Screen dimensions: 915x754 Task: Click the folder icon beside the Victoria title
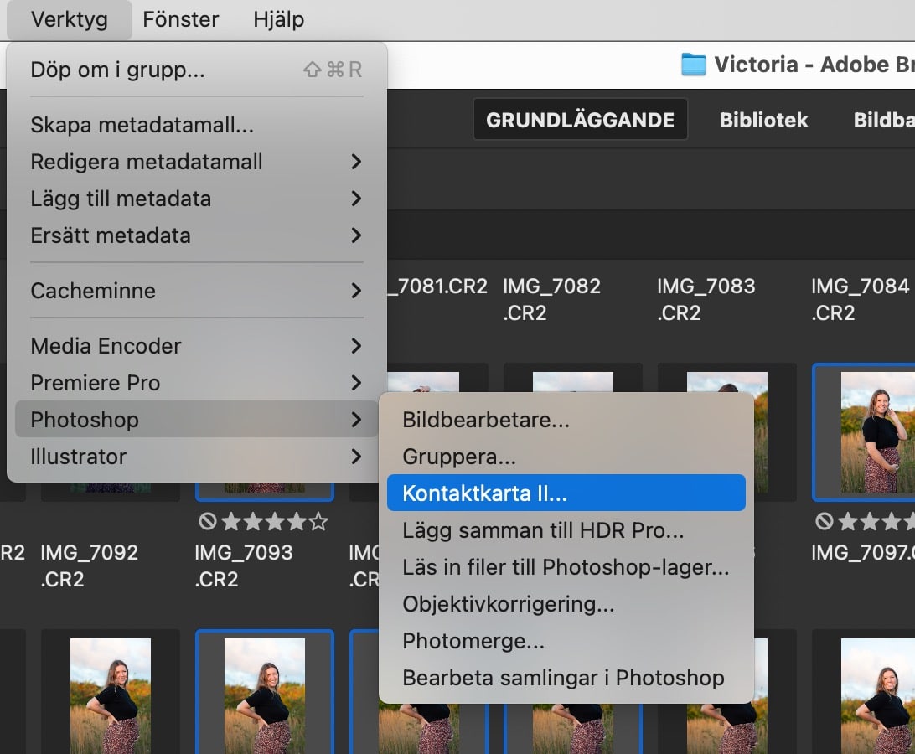click(693, 65)
